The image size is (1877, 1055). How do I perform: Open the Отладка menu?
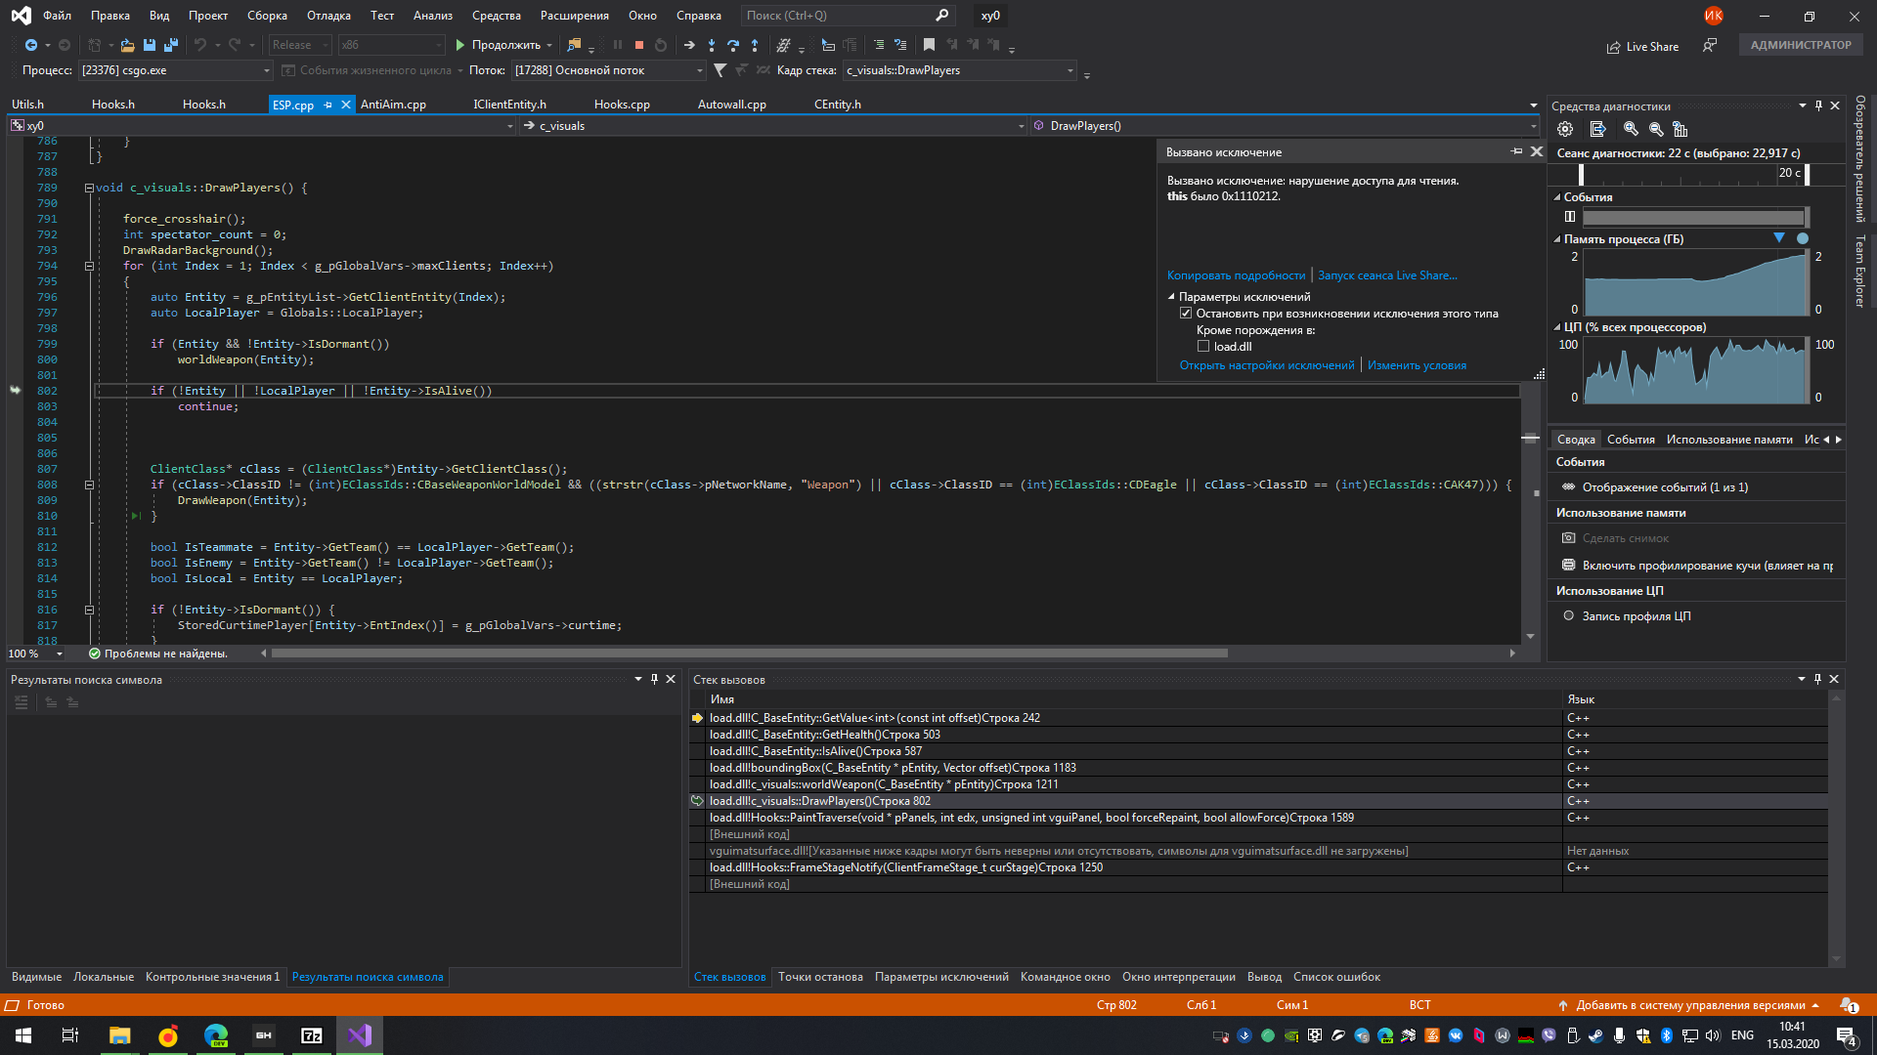click(328, 16)
